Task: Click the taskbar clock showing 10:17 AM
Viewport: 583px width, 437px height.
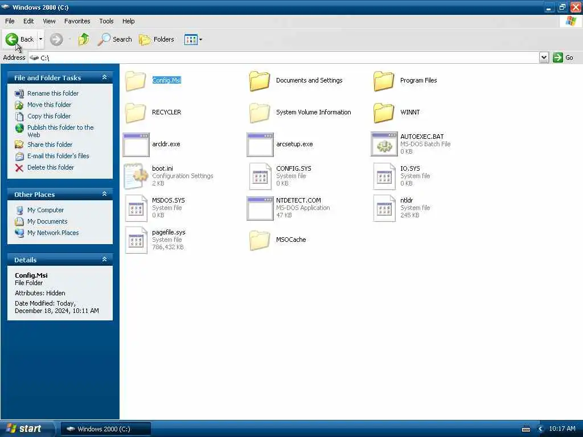Action: [562, 429]
